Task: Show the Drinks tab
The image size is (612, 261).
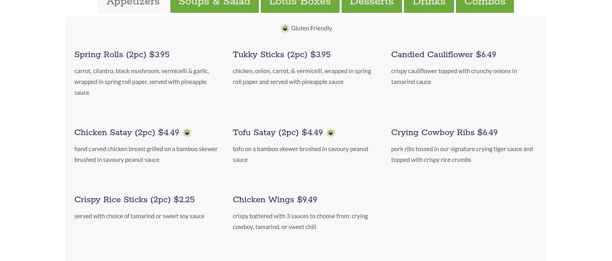Action: (x=429, y=4)
